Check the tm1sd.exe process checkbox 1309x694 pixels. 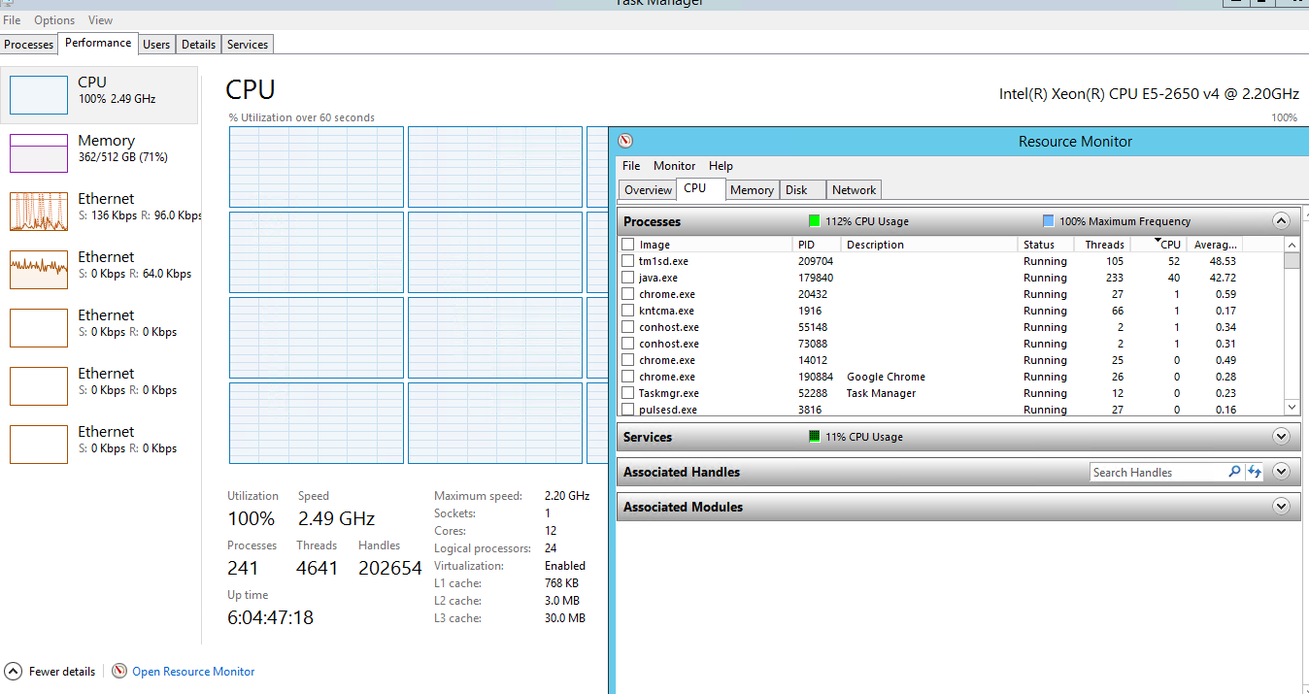pyautogui.click(x=628, y=261)
